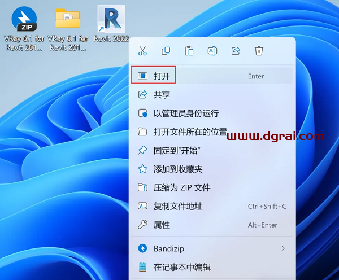Image resolution: width=339 pixels, height=280 pixels.
Task: Choose 压缩为 ZIP 文件 option
Action: tap(181, 187)
